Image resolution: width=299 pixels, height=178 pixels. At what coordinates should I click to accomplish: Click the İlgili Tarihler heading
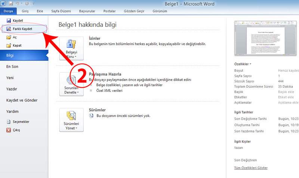click(244, 112)
